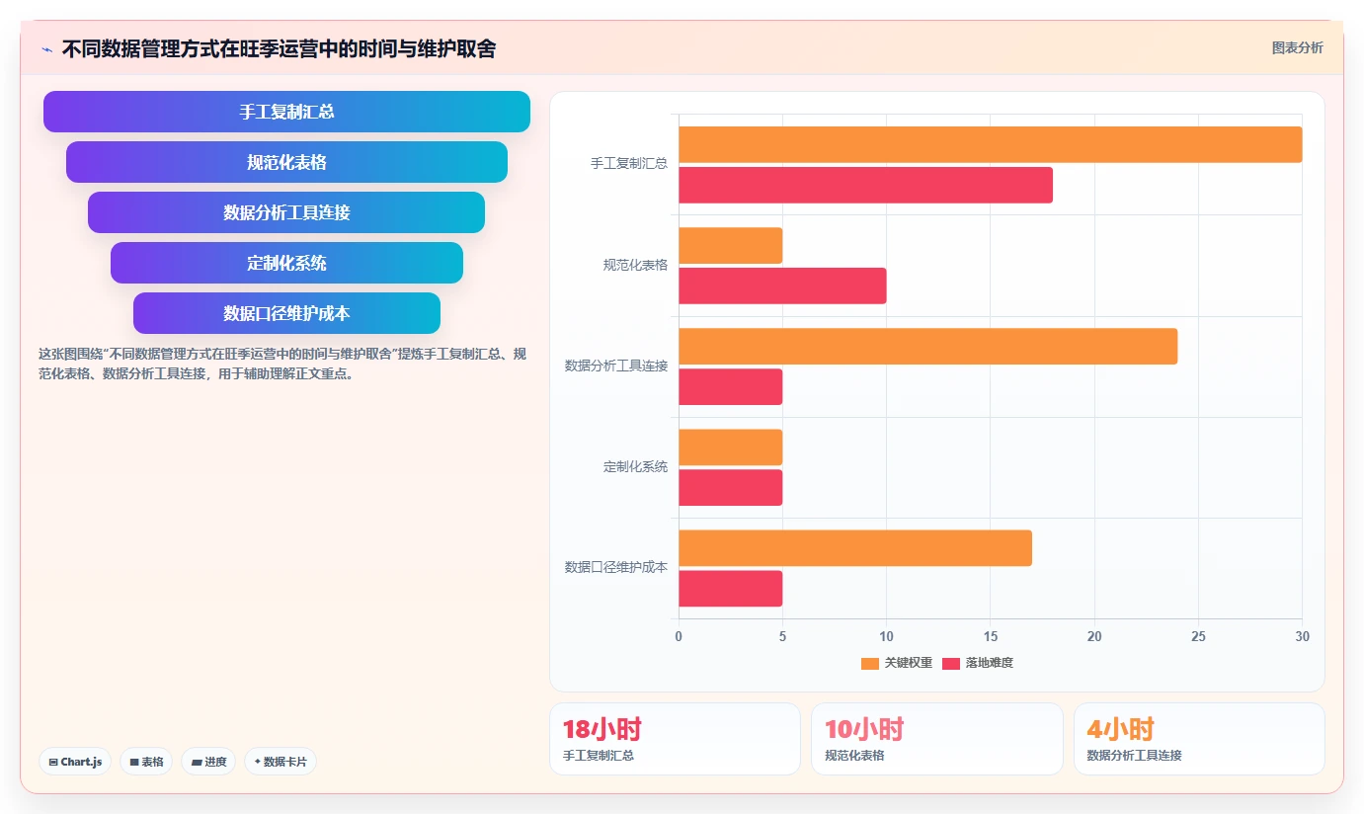This screenshot has width=1364, height=814.
Task: Open the 18小时 data card
Action: 675,739
